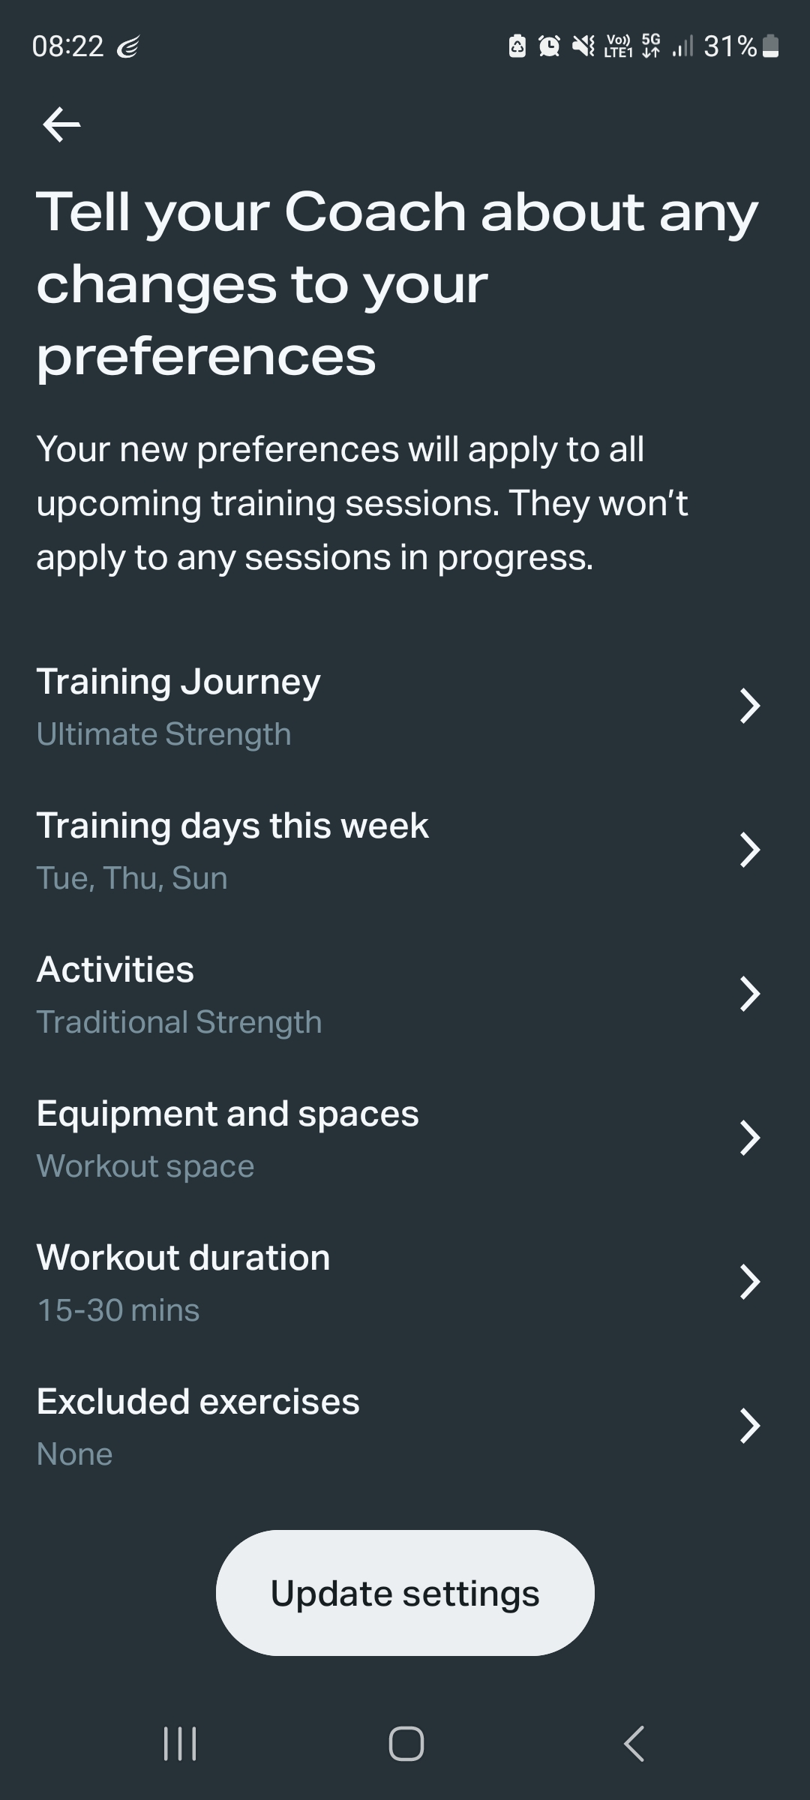Select the Workout duration menu row
This screenshot has width=810, height=1800.
click(x=405, y=1282)
